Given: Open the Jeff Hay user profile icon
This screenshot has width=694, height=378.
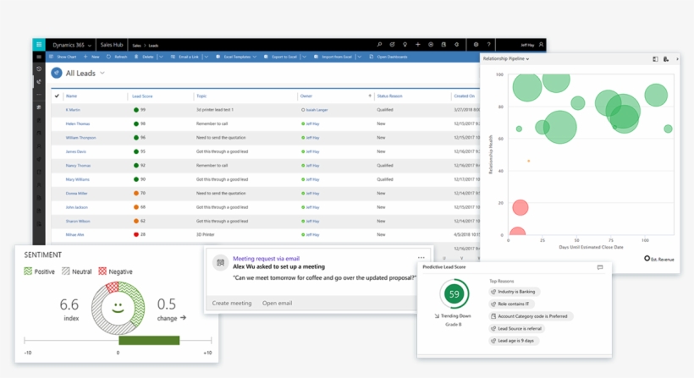Looking at the screenshot, I should (x=541, y=45).
